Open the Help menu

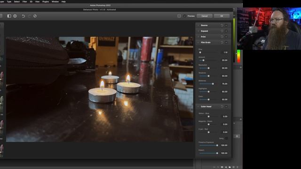coord(63,1)
